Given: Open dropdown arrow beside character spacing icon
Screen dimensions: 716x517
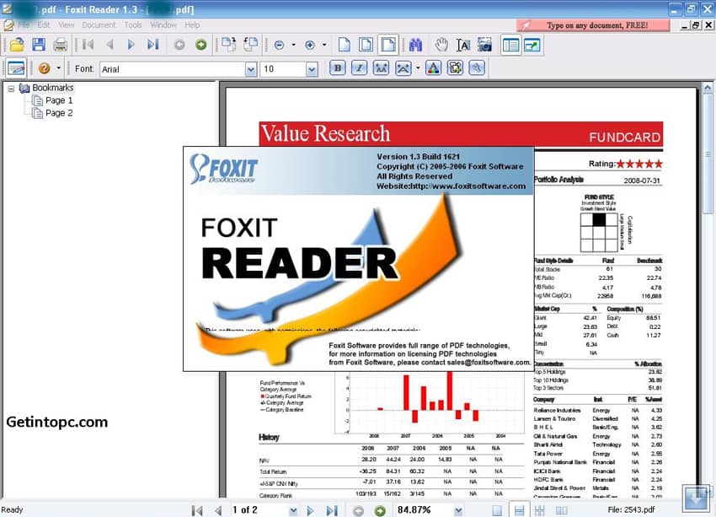Looking at the screenshot, I should 418,68.
